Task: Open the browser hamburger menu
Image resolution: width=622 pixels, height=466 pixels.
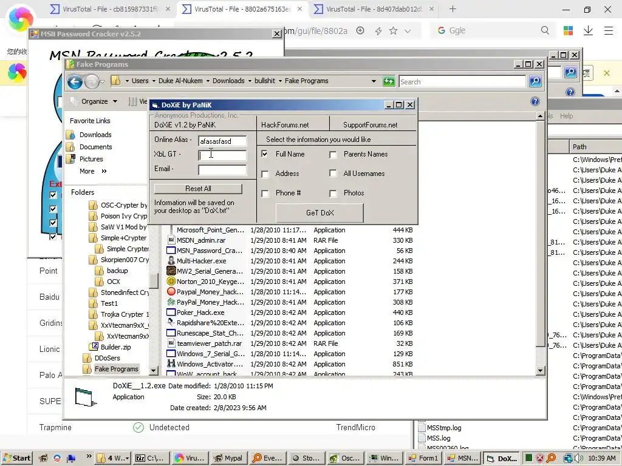Action: point(609,30)
